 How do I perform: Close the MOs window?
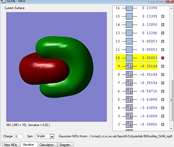pos(170,1)
